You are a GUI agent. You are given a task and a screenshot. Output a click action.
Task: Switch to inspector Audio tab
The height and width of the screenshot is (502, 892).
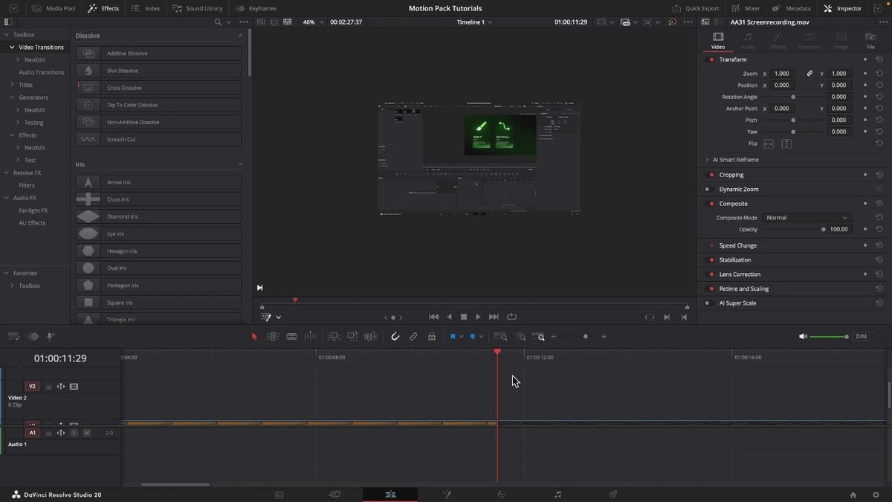(747, 41)
